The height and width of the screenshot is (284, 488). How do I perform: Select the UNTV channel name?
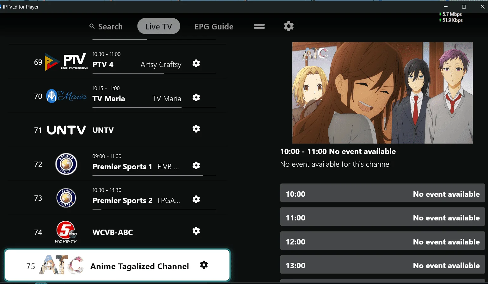(103, 130)
